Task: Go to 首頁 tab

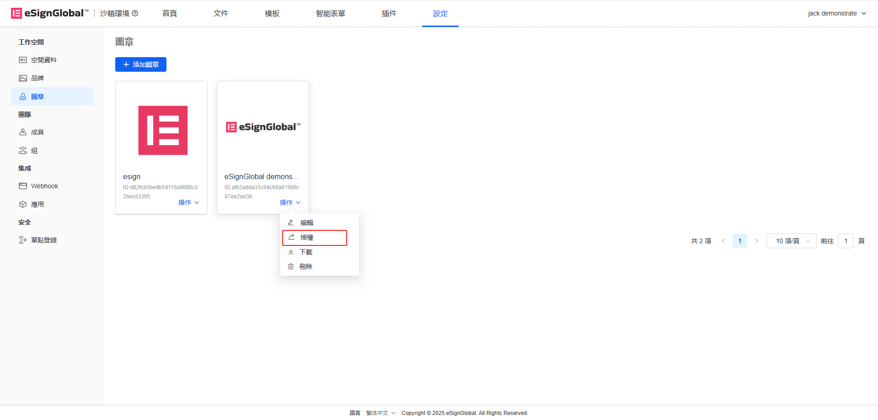Action: (x=170, y=14)
